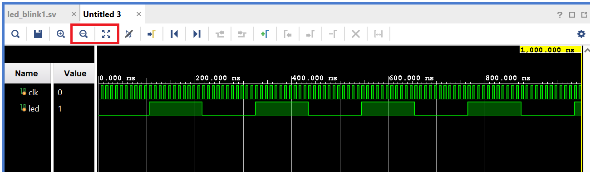590x172 pixels.
Task: Fit the waveform to the window
Action: tap(106, 34)
